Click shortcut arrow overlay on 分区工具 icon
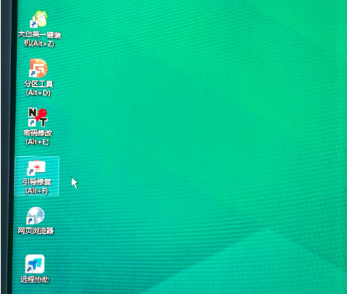Screen dimensions: 347x294 33,73
